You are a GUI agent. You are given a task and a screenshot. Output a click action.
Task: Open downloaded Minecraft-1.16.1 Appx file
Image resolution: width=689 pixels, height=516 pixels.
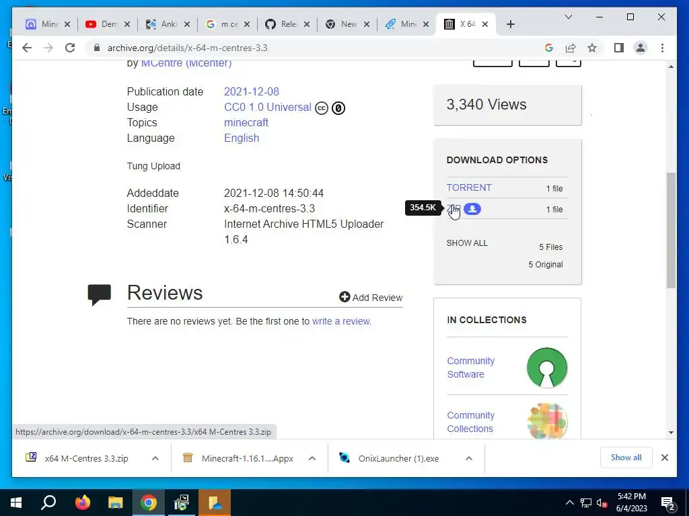click(248, 458)
